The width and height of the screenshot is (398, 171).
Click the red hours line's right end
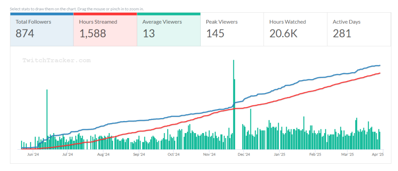[379, 73]
